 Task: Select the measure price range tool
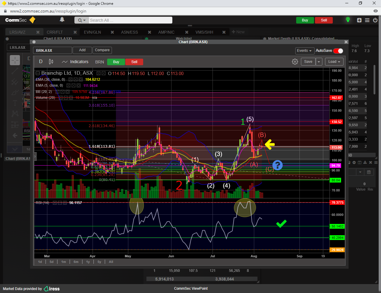[15, 124]
